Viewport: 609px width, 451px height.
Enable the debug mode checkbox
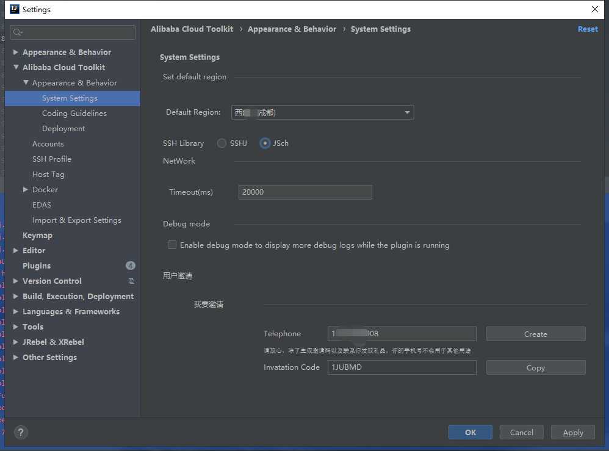[x=171, y=245]
